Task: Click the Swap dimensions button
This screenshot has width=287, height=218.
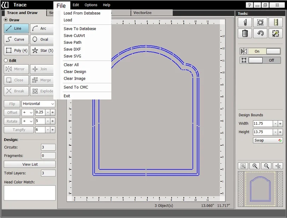Action: coord(268,140)
